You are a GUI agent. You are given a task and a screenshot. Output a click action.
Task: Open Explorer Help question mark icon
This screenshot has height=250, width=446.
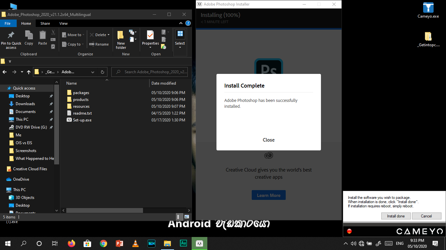pos(188,23)
